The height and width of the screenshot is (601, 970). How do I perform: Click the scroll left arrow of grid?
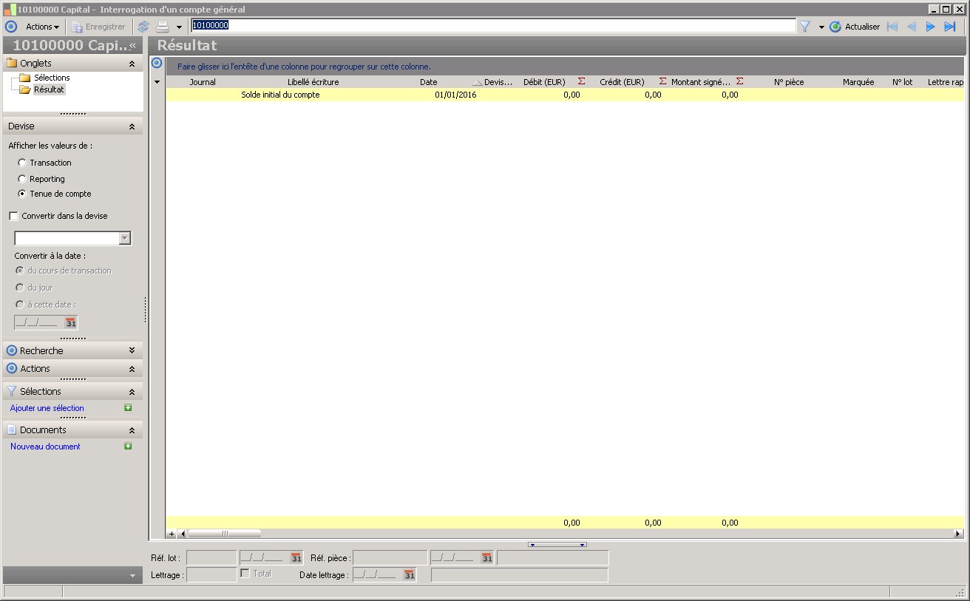(x=183, y=533)
